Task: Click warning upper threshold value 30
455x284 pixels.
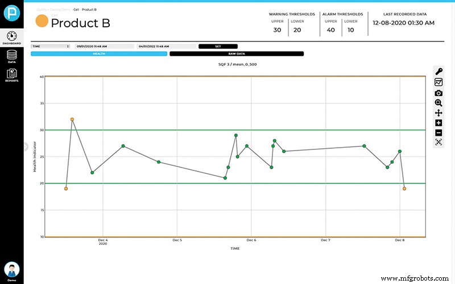Action: 277,30
